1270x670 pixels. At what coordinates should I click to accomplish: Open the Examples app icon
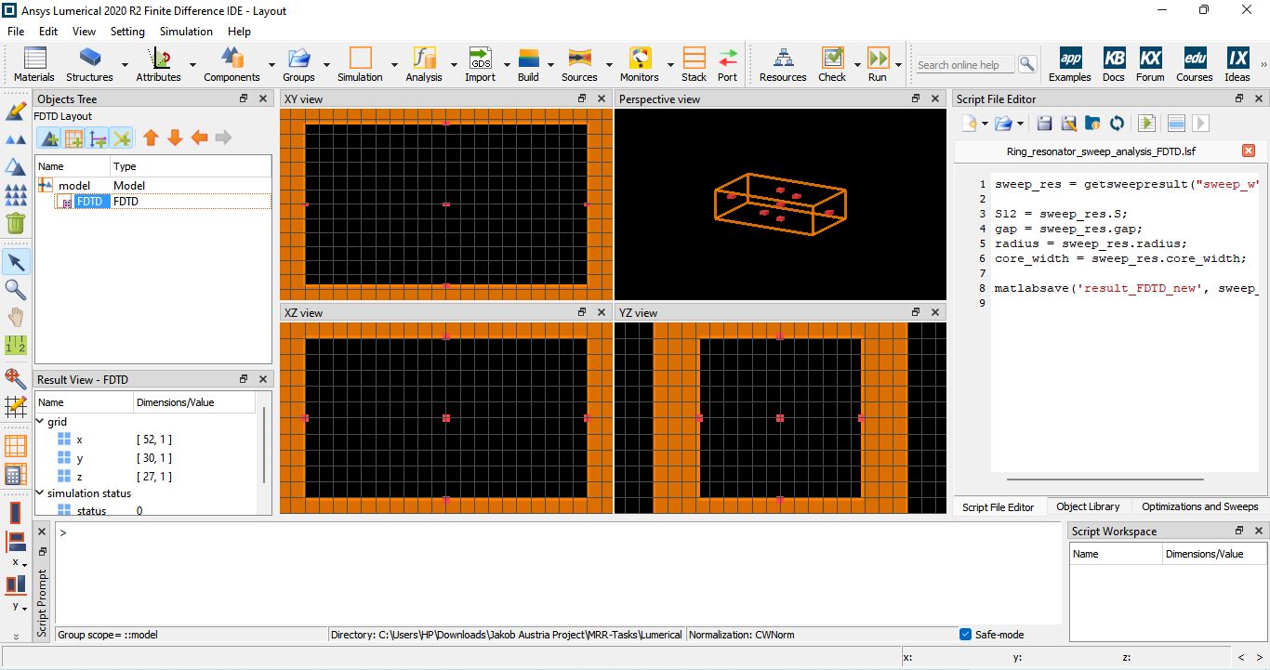tap(1070, 59)
